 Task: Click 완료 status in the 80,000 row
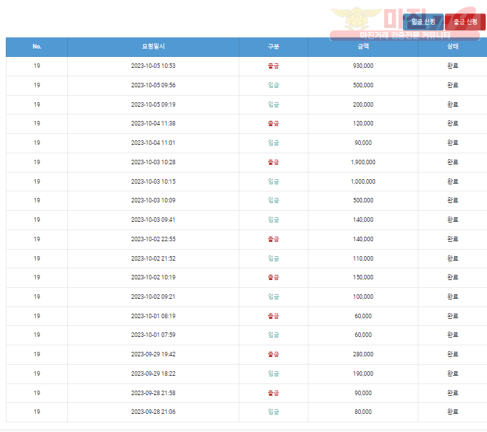(453, 412)
